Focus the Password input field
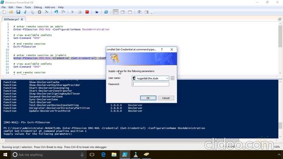The image size is (283, 159). pos(150,84)
